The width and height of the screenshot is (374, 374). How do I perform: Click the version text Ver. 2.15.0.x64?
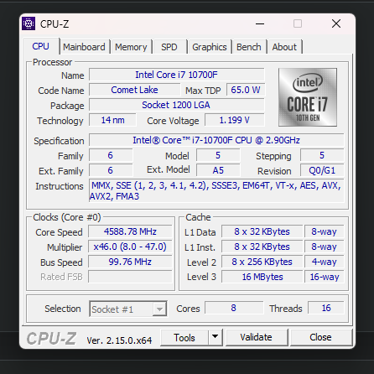(119, 340)
